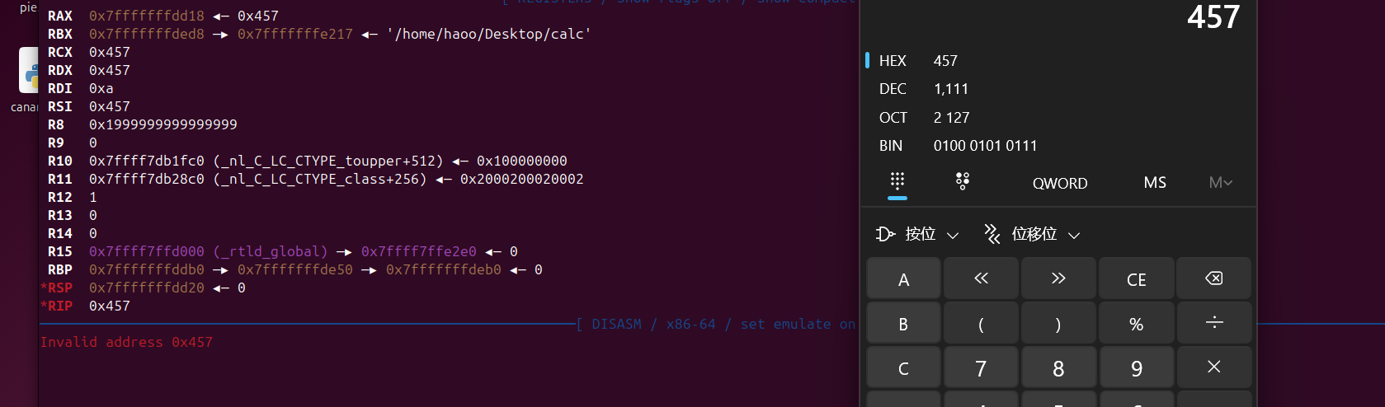Open the memory M dropdown
1385x407 pixels.
[1220, 183]
